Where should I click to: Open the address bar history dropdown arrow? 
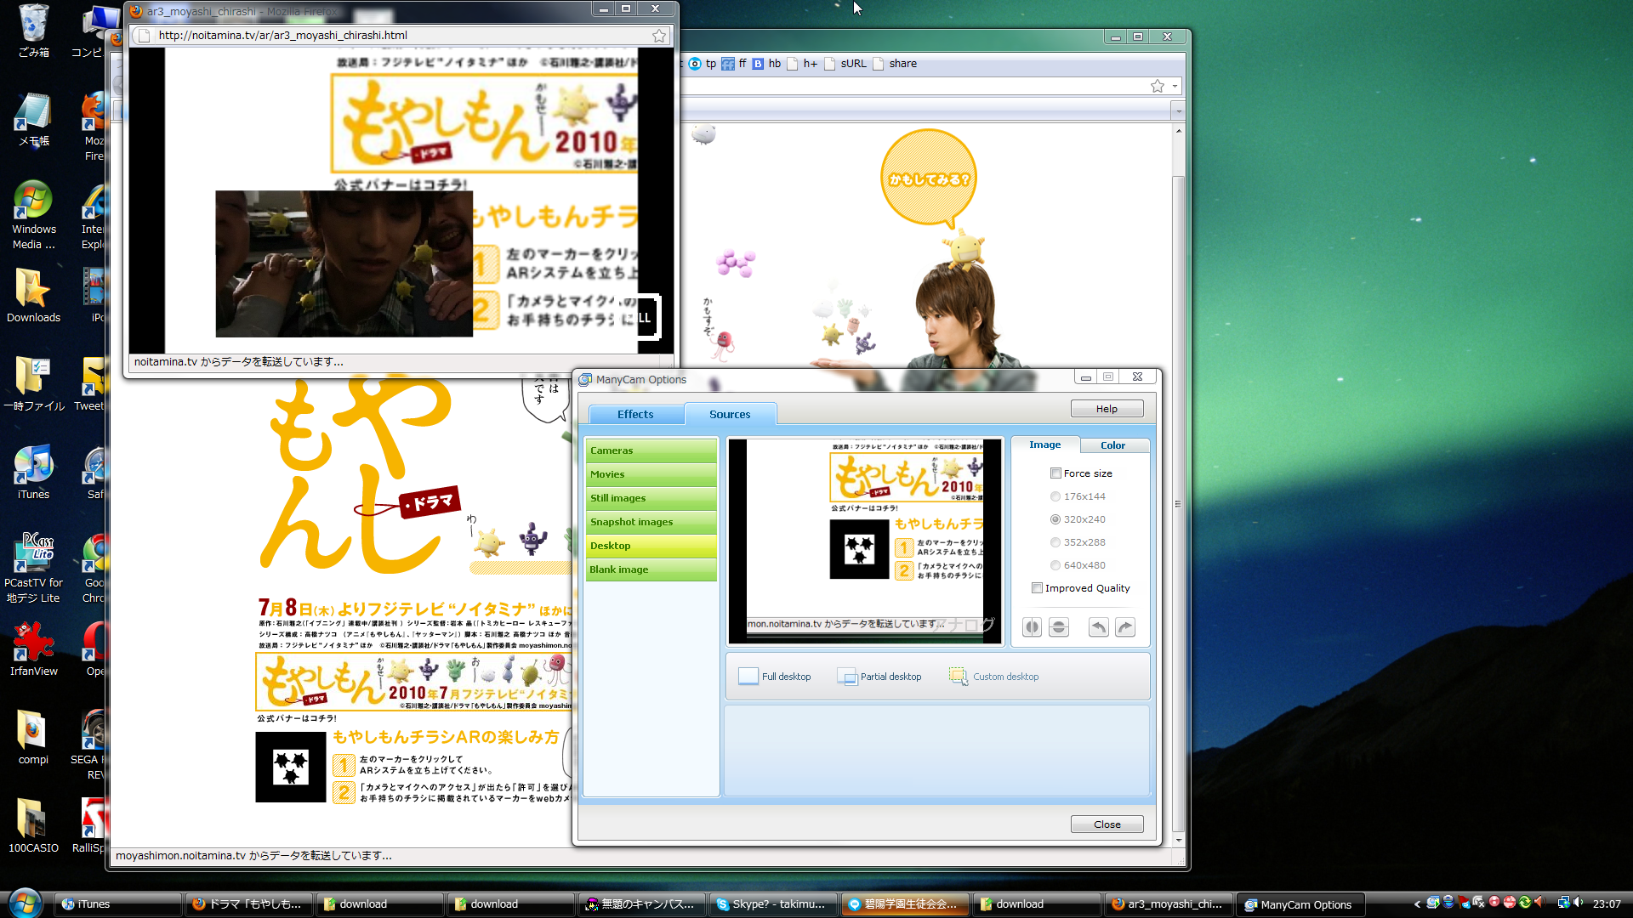pos(1175,86)
